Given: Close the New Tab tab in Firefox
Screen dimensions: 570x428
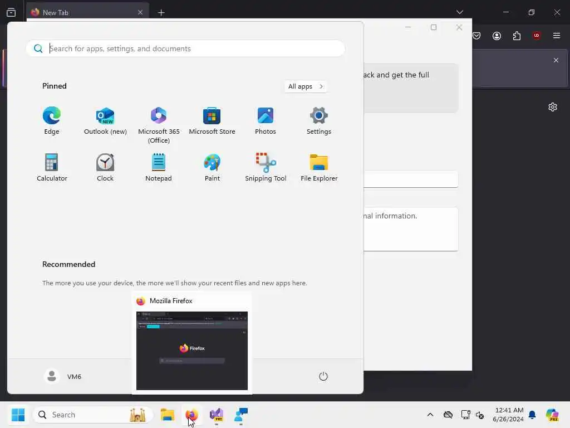Looking at the screenshot, I should (140, 12).
